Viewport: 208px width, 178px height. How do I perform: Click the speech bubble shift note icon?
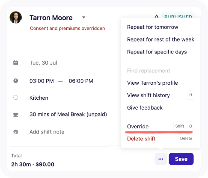click(16, 132)
